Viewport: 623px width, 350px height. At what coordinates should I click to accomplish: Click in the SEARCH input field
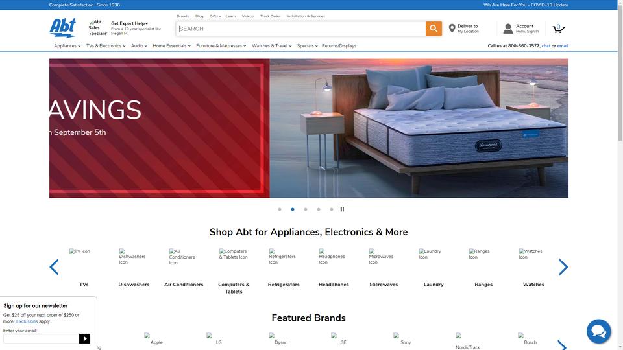tap(300, 29)
